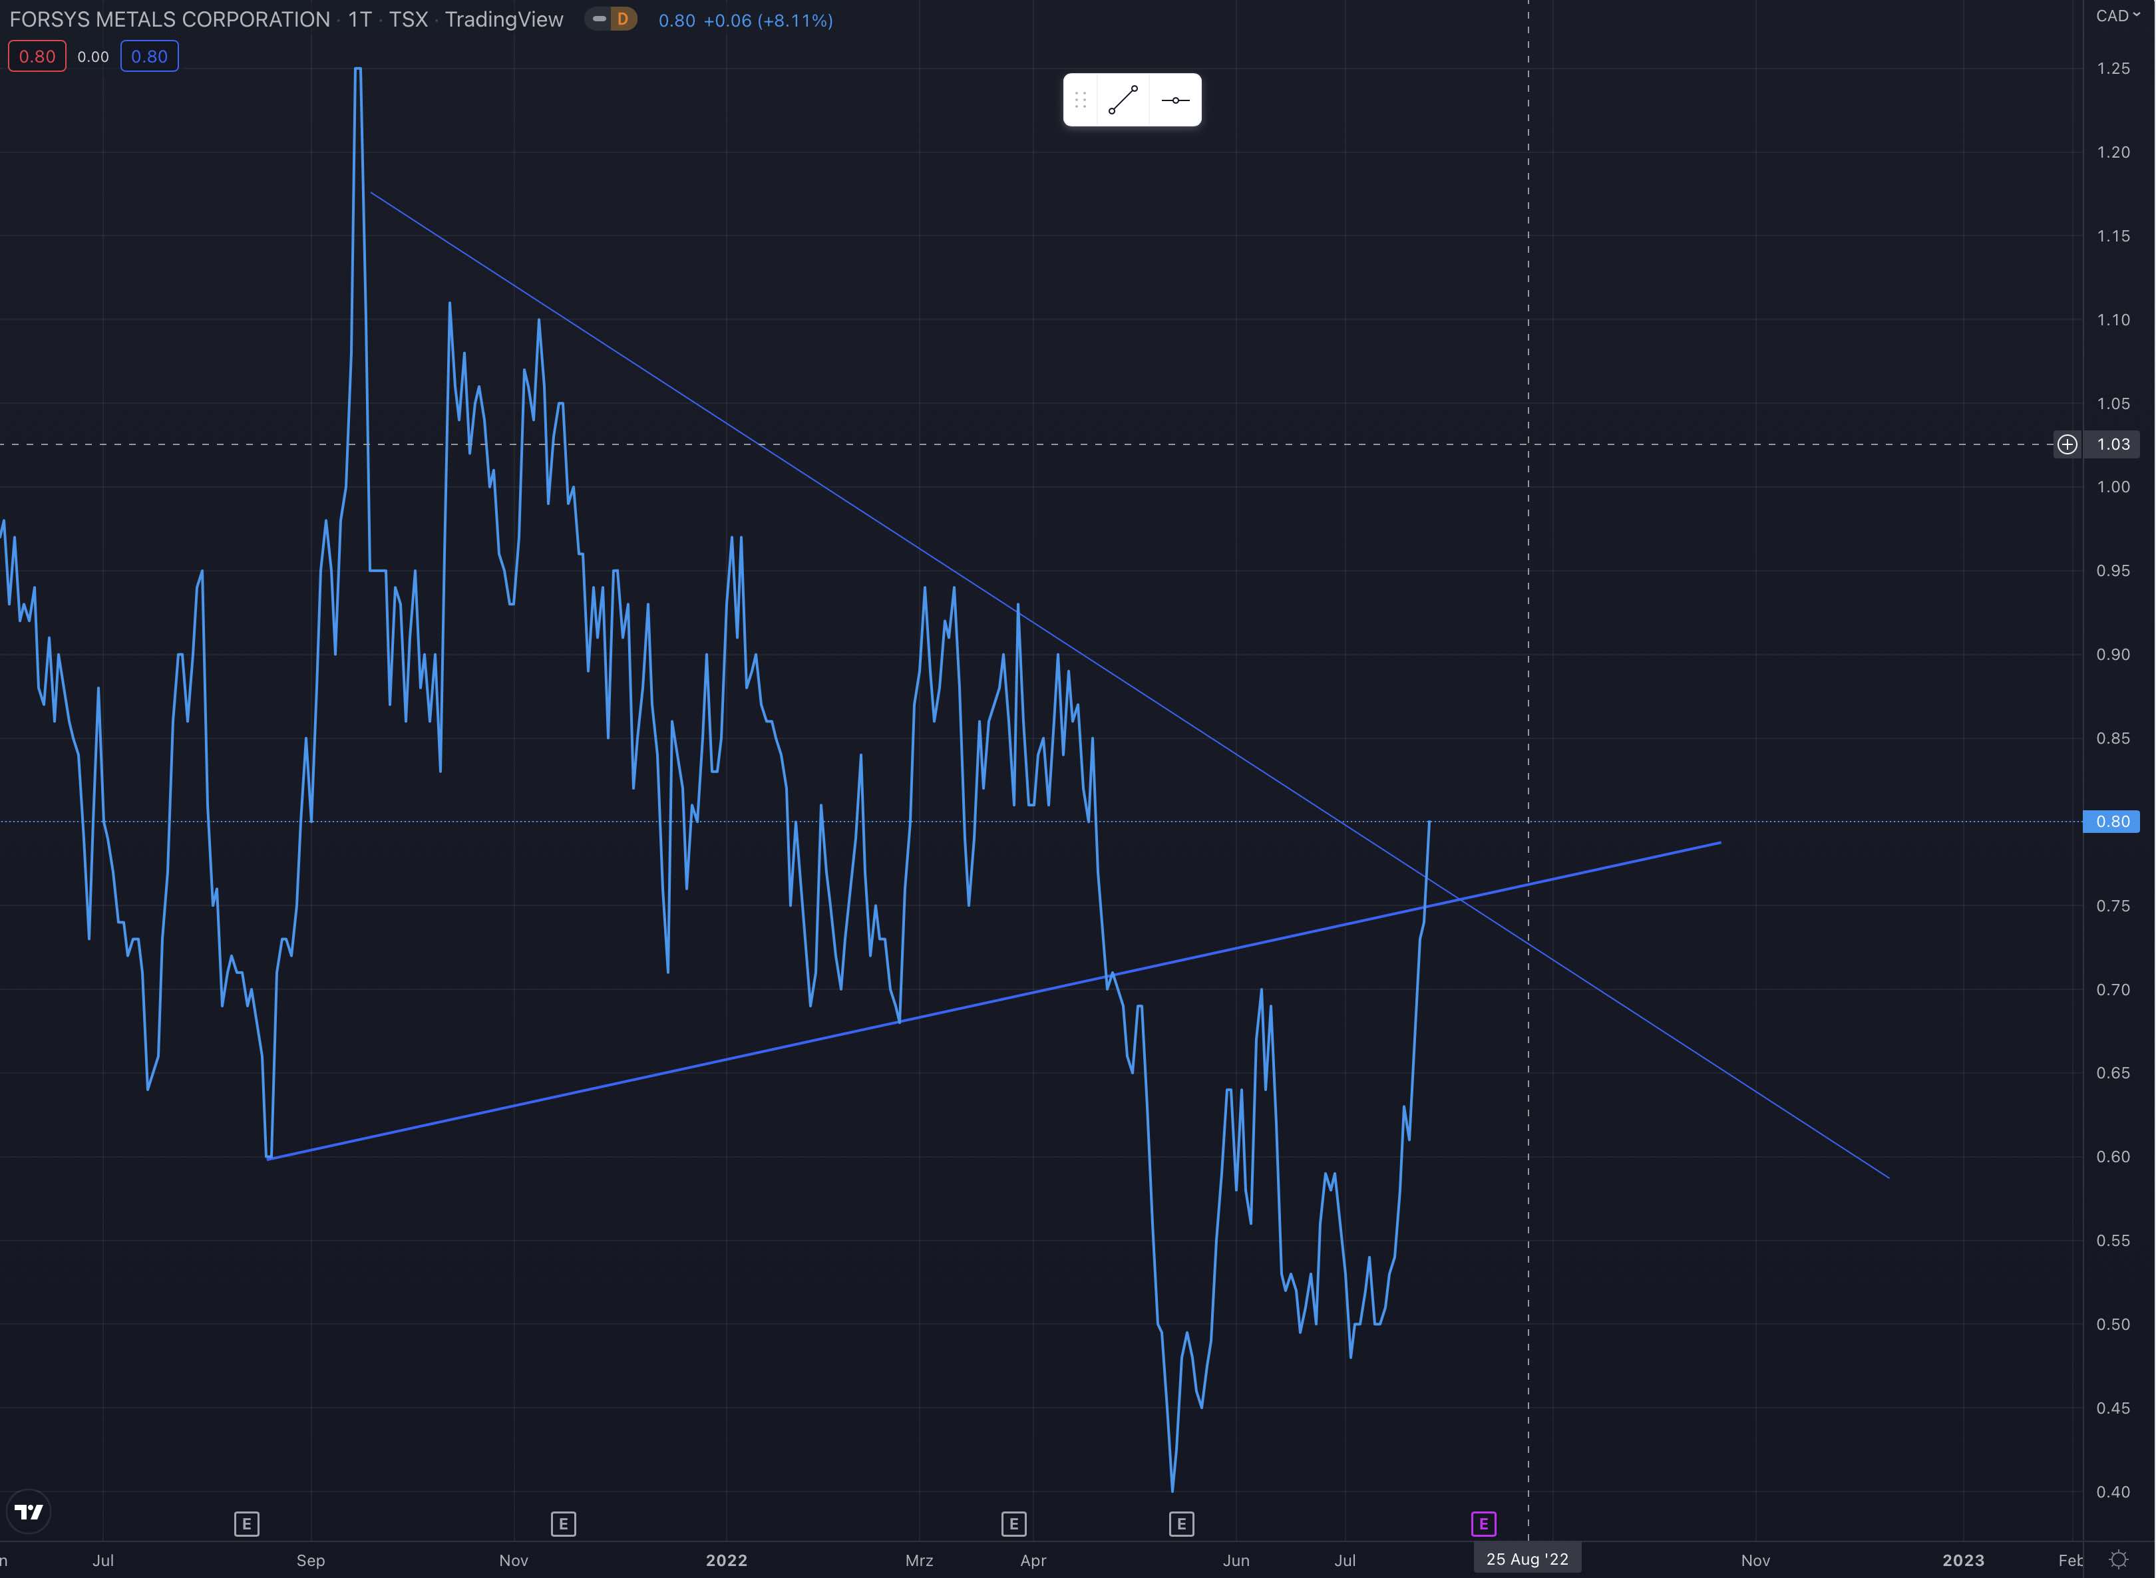Viewport: 2156px width, 1578px height.
Task: Click the TradingView logo in bottom corner
Action: 29,1512
